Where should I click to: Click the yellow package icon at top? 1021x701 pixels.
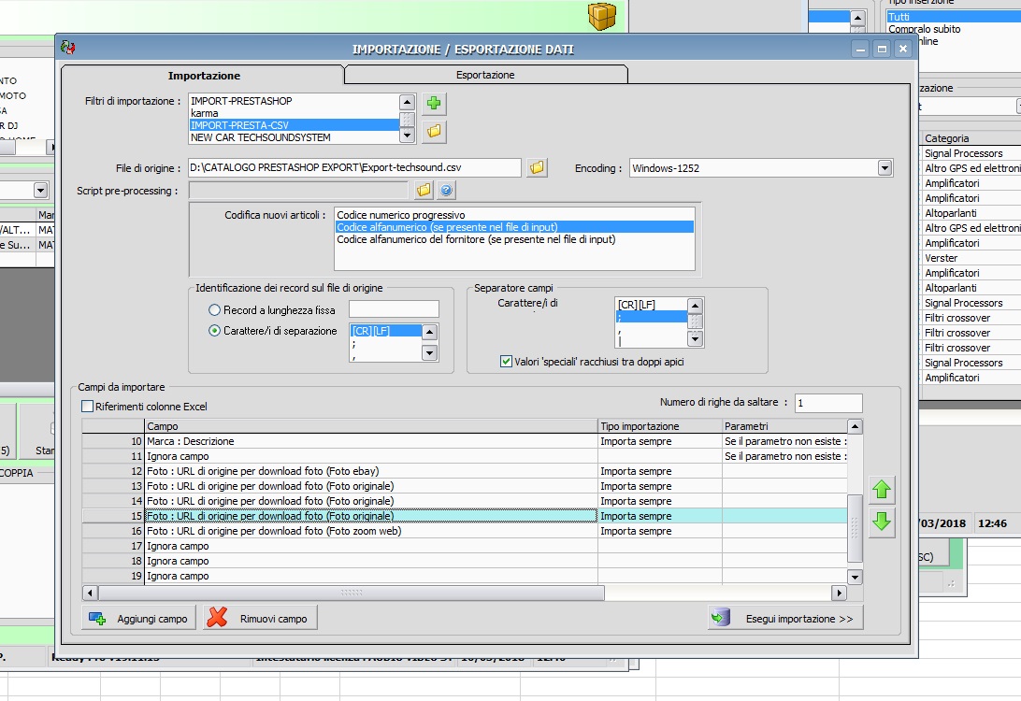(x=602, y=15)
